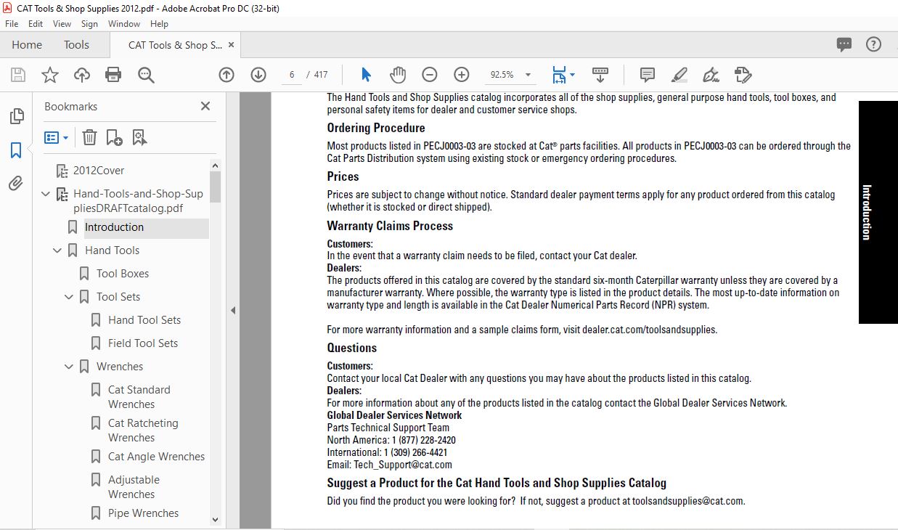Zoom in with the plus button
The height and width of the screenshot is (530, 898).
462,75
